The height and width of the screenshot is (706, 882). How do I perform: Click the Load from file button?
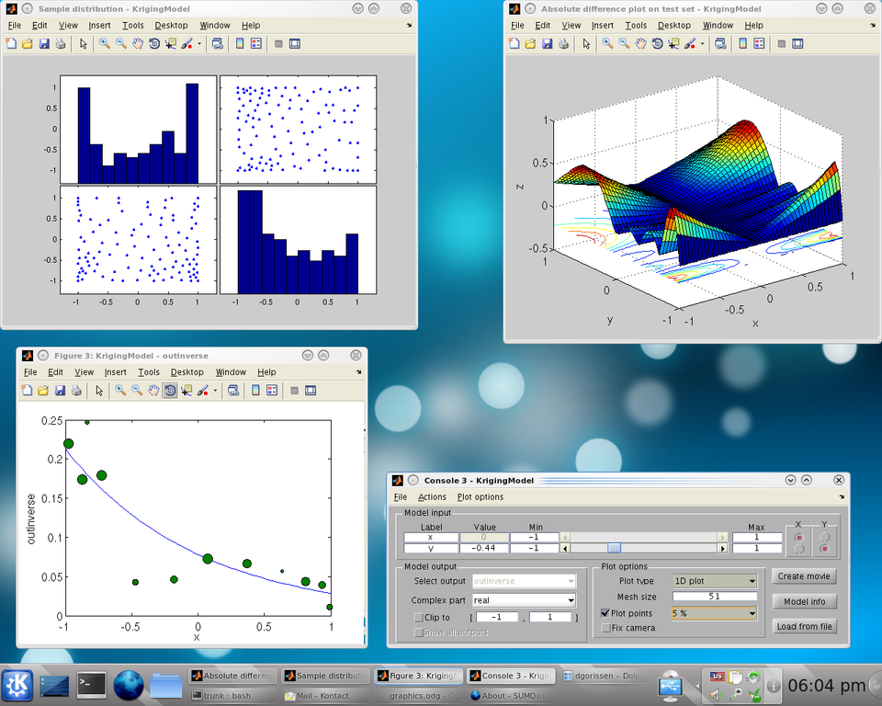[804, 627]
